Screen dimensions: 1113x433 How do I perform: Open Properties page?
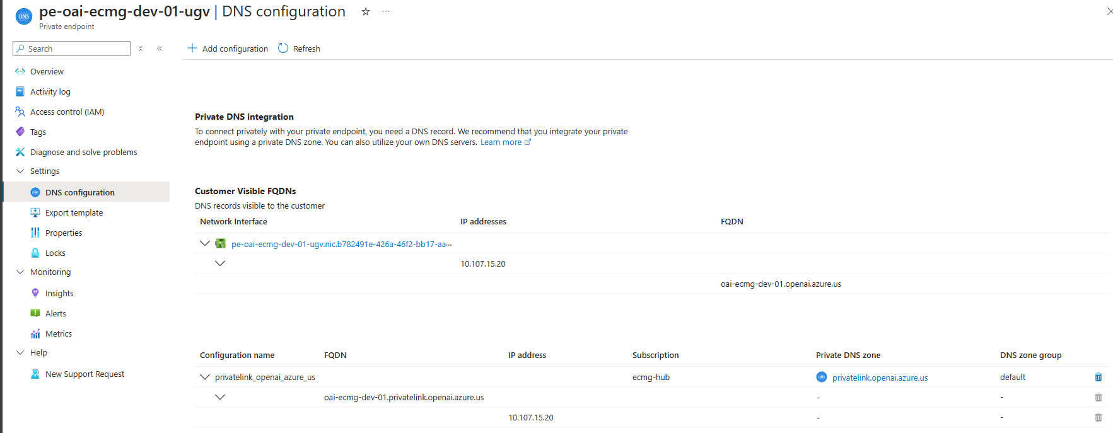64,233
